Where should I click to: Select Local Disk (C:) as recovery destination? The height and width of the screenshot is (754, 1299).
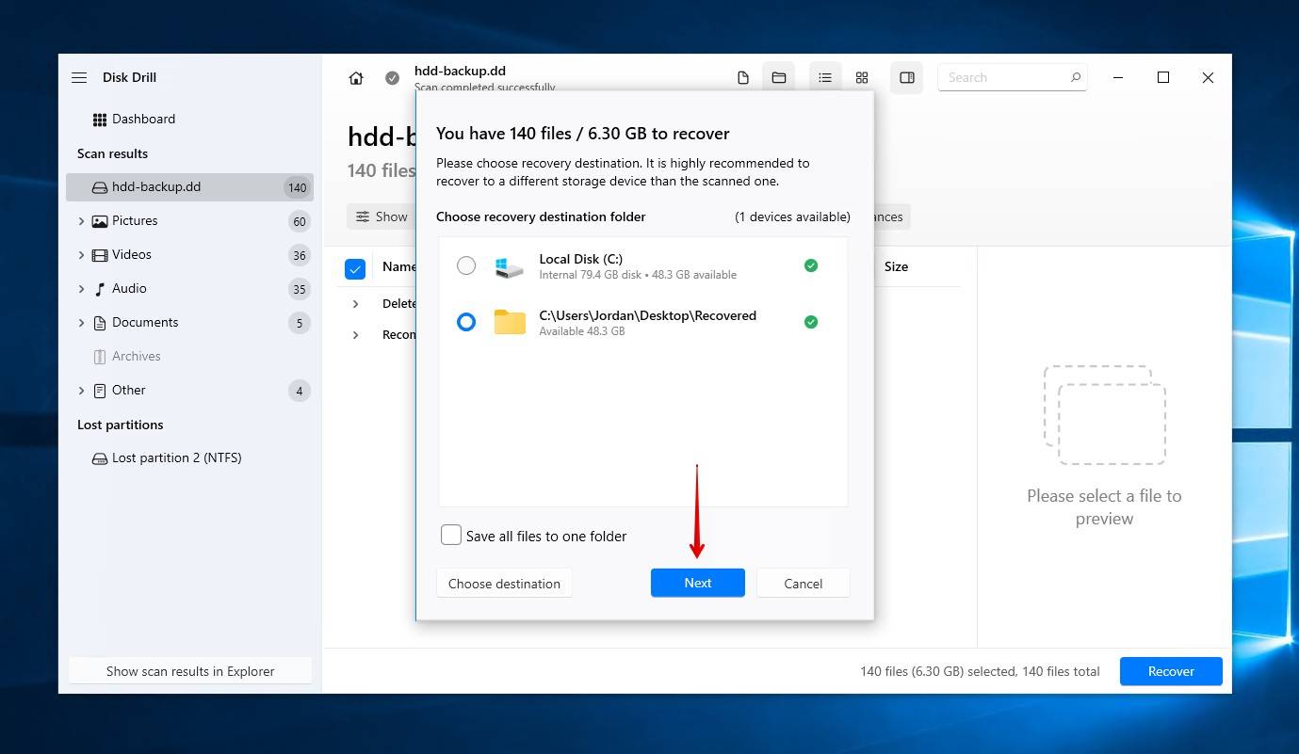(466, 265)
